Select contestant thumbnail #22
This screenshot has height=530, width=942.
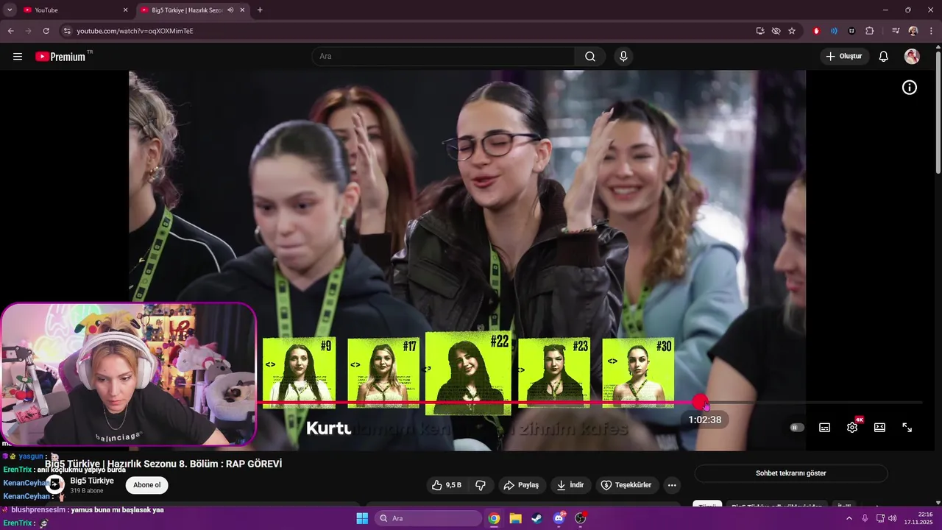[x=468, y=374]
